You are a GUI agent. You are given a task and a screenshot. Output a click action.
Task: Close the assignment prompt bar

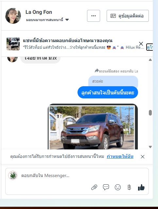click(143, 157)
